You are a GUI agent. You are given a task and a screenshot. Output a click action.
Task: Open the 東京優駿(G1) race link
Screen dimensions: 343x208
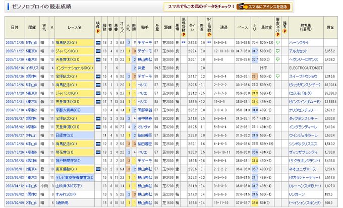tap(66, 169)
